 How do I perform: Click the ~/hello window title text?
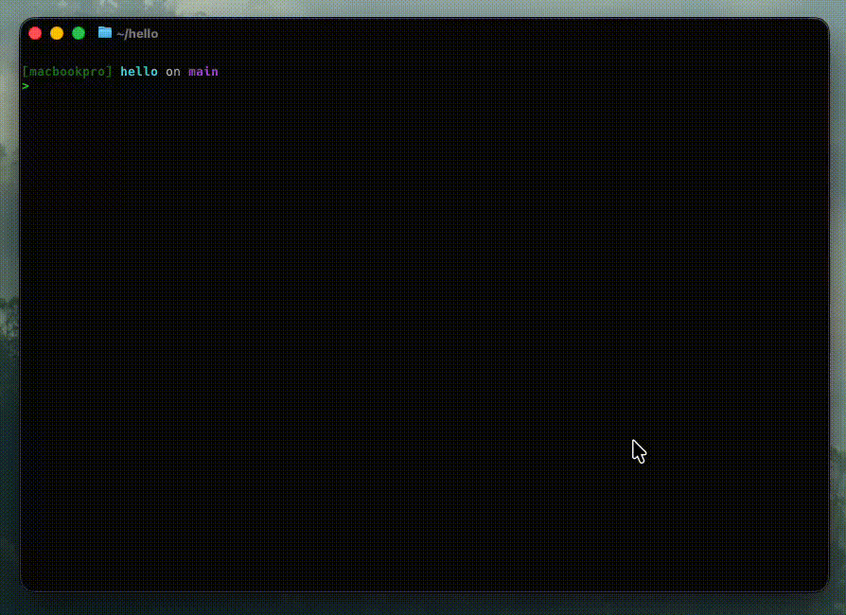click(x=137, y=33)
